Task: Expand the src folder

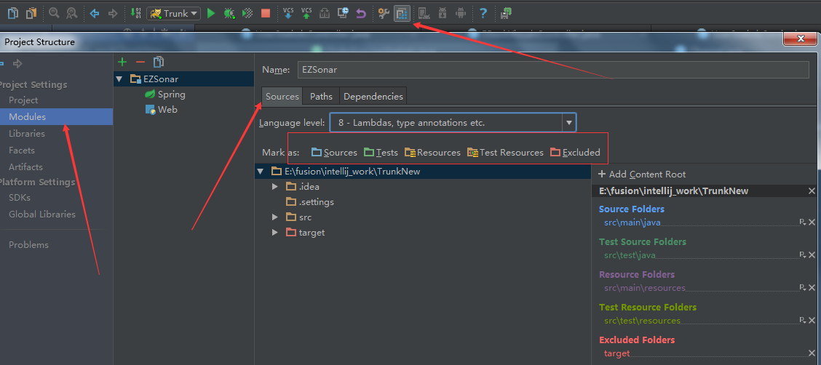Action: point(275,217)
